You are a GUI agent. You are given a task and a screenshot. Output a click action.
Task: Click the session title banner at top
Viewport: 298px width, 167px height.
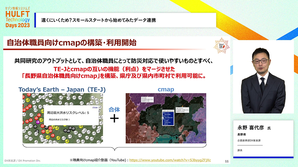[x=126, y=20]
